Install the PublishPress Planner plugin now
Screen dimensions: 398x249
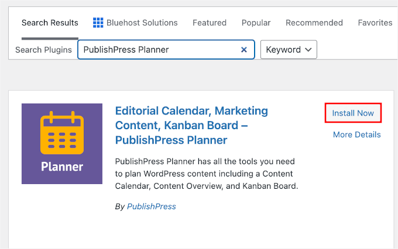point(353,113)
